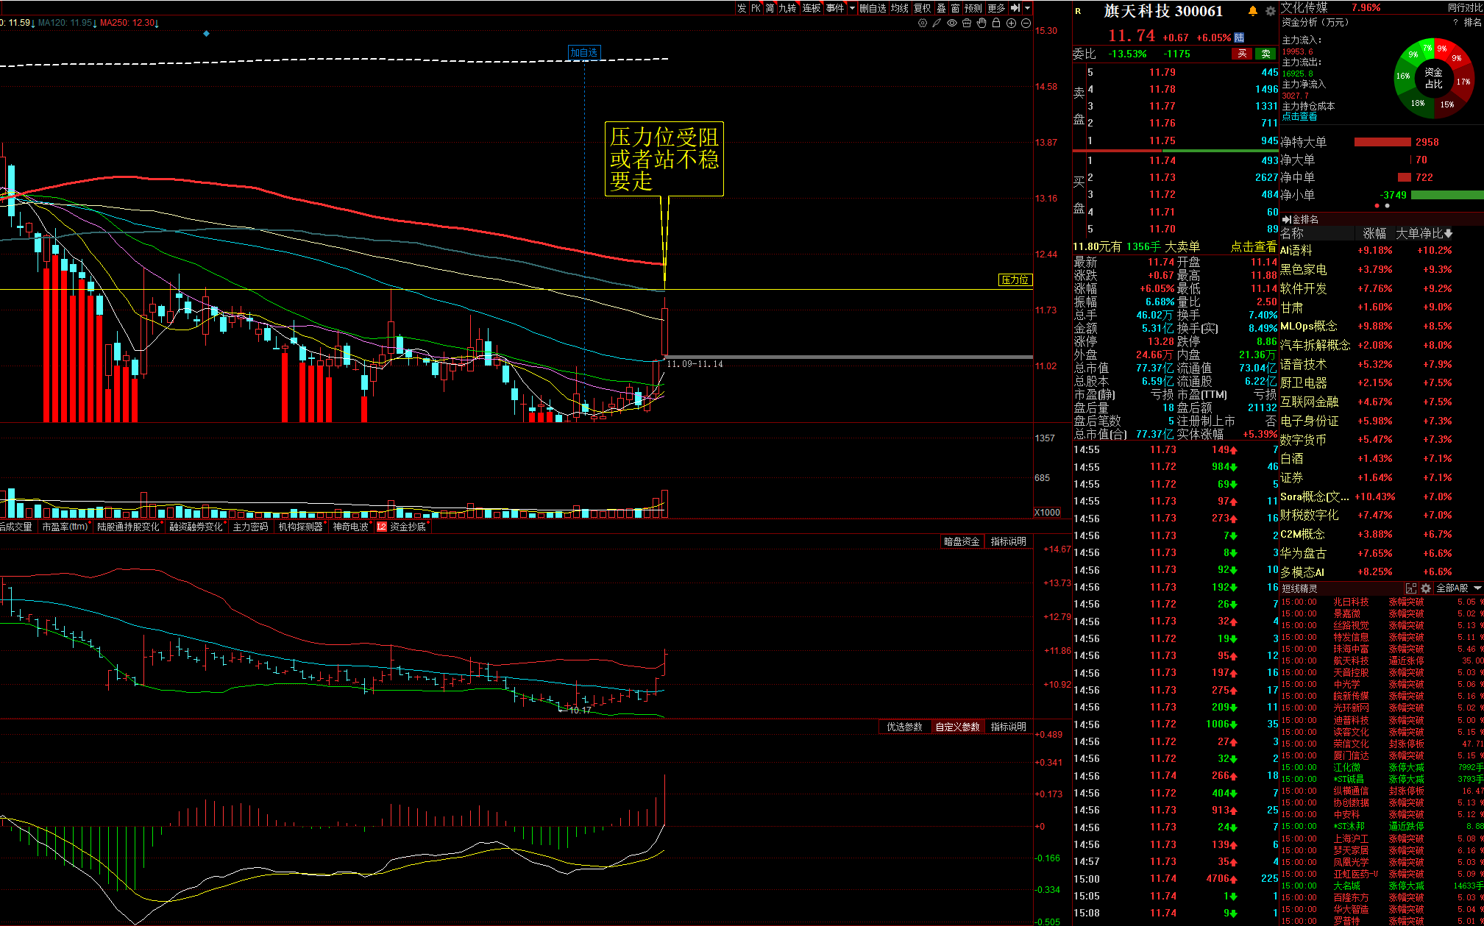Open stock panel gear settings icon
Image resolution: width=1484 pixels, height=926 pixels.
pos(1270,11)
